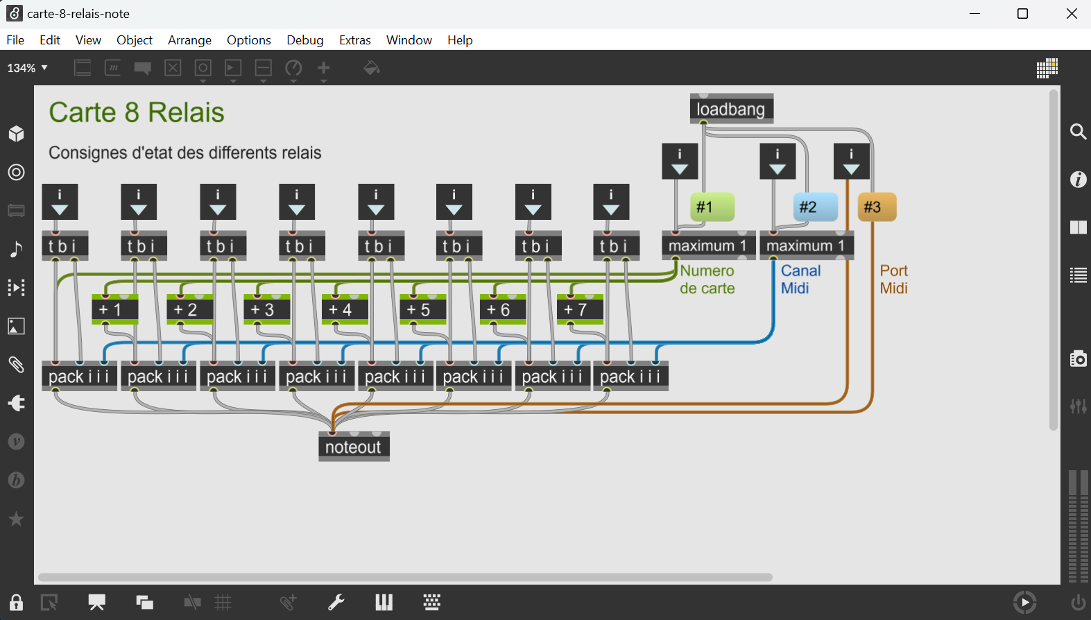Toggle signal debugging in bottom bar
This screenshot has width=1091, height=620.
[x=192, y=602]
